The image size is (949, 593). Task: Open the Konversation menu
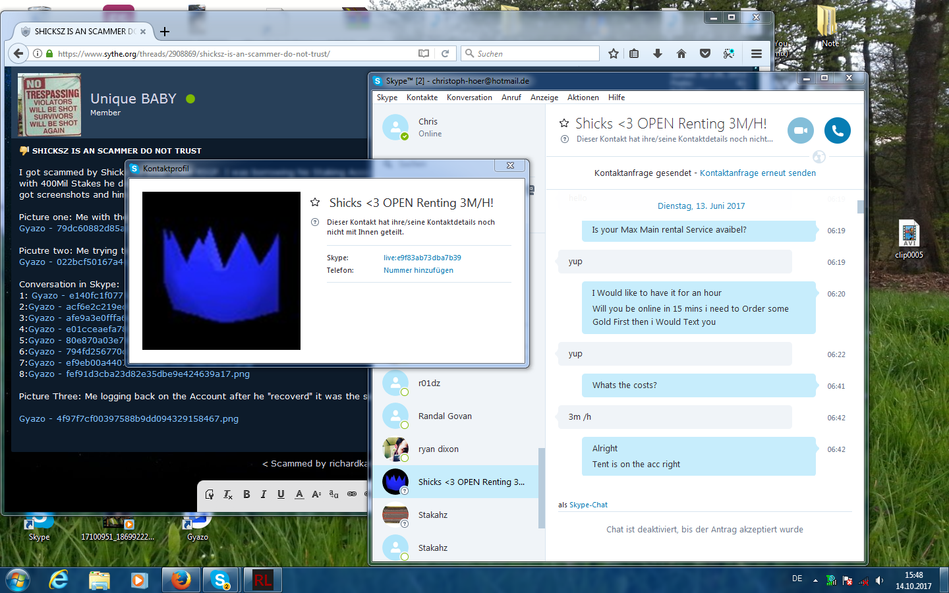click(469, 98)
